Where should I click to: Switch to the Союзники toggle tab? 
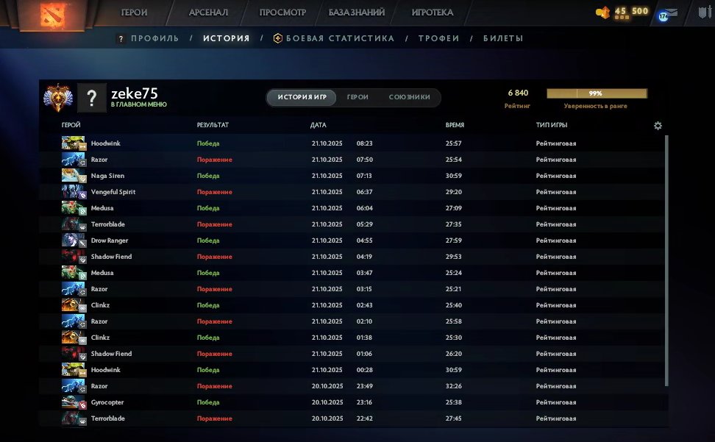tap(409, 97)
